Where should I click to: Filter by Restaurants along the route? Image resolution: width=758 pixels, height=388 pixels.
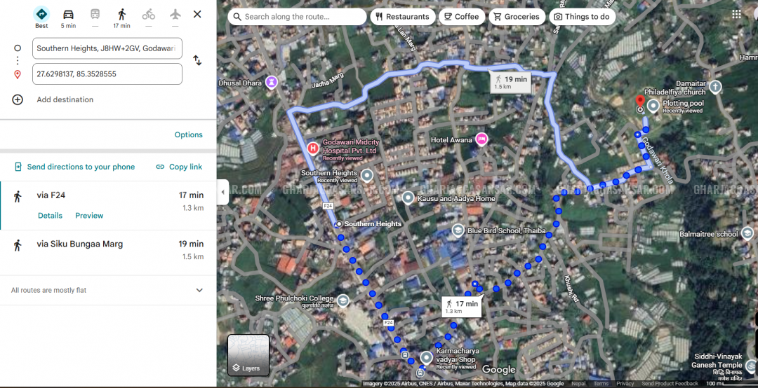pyautogui.click(x=401, y=17)
